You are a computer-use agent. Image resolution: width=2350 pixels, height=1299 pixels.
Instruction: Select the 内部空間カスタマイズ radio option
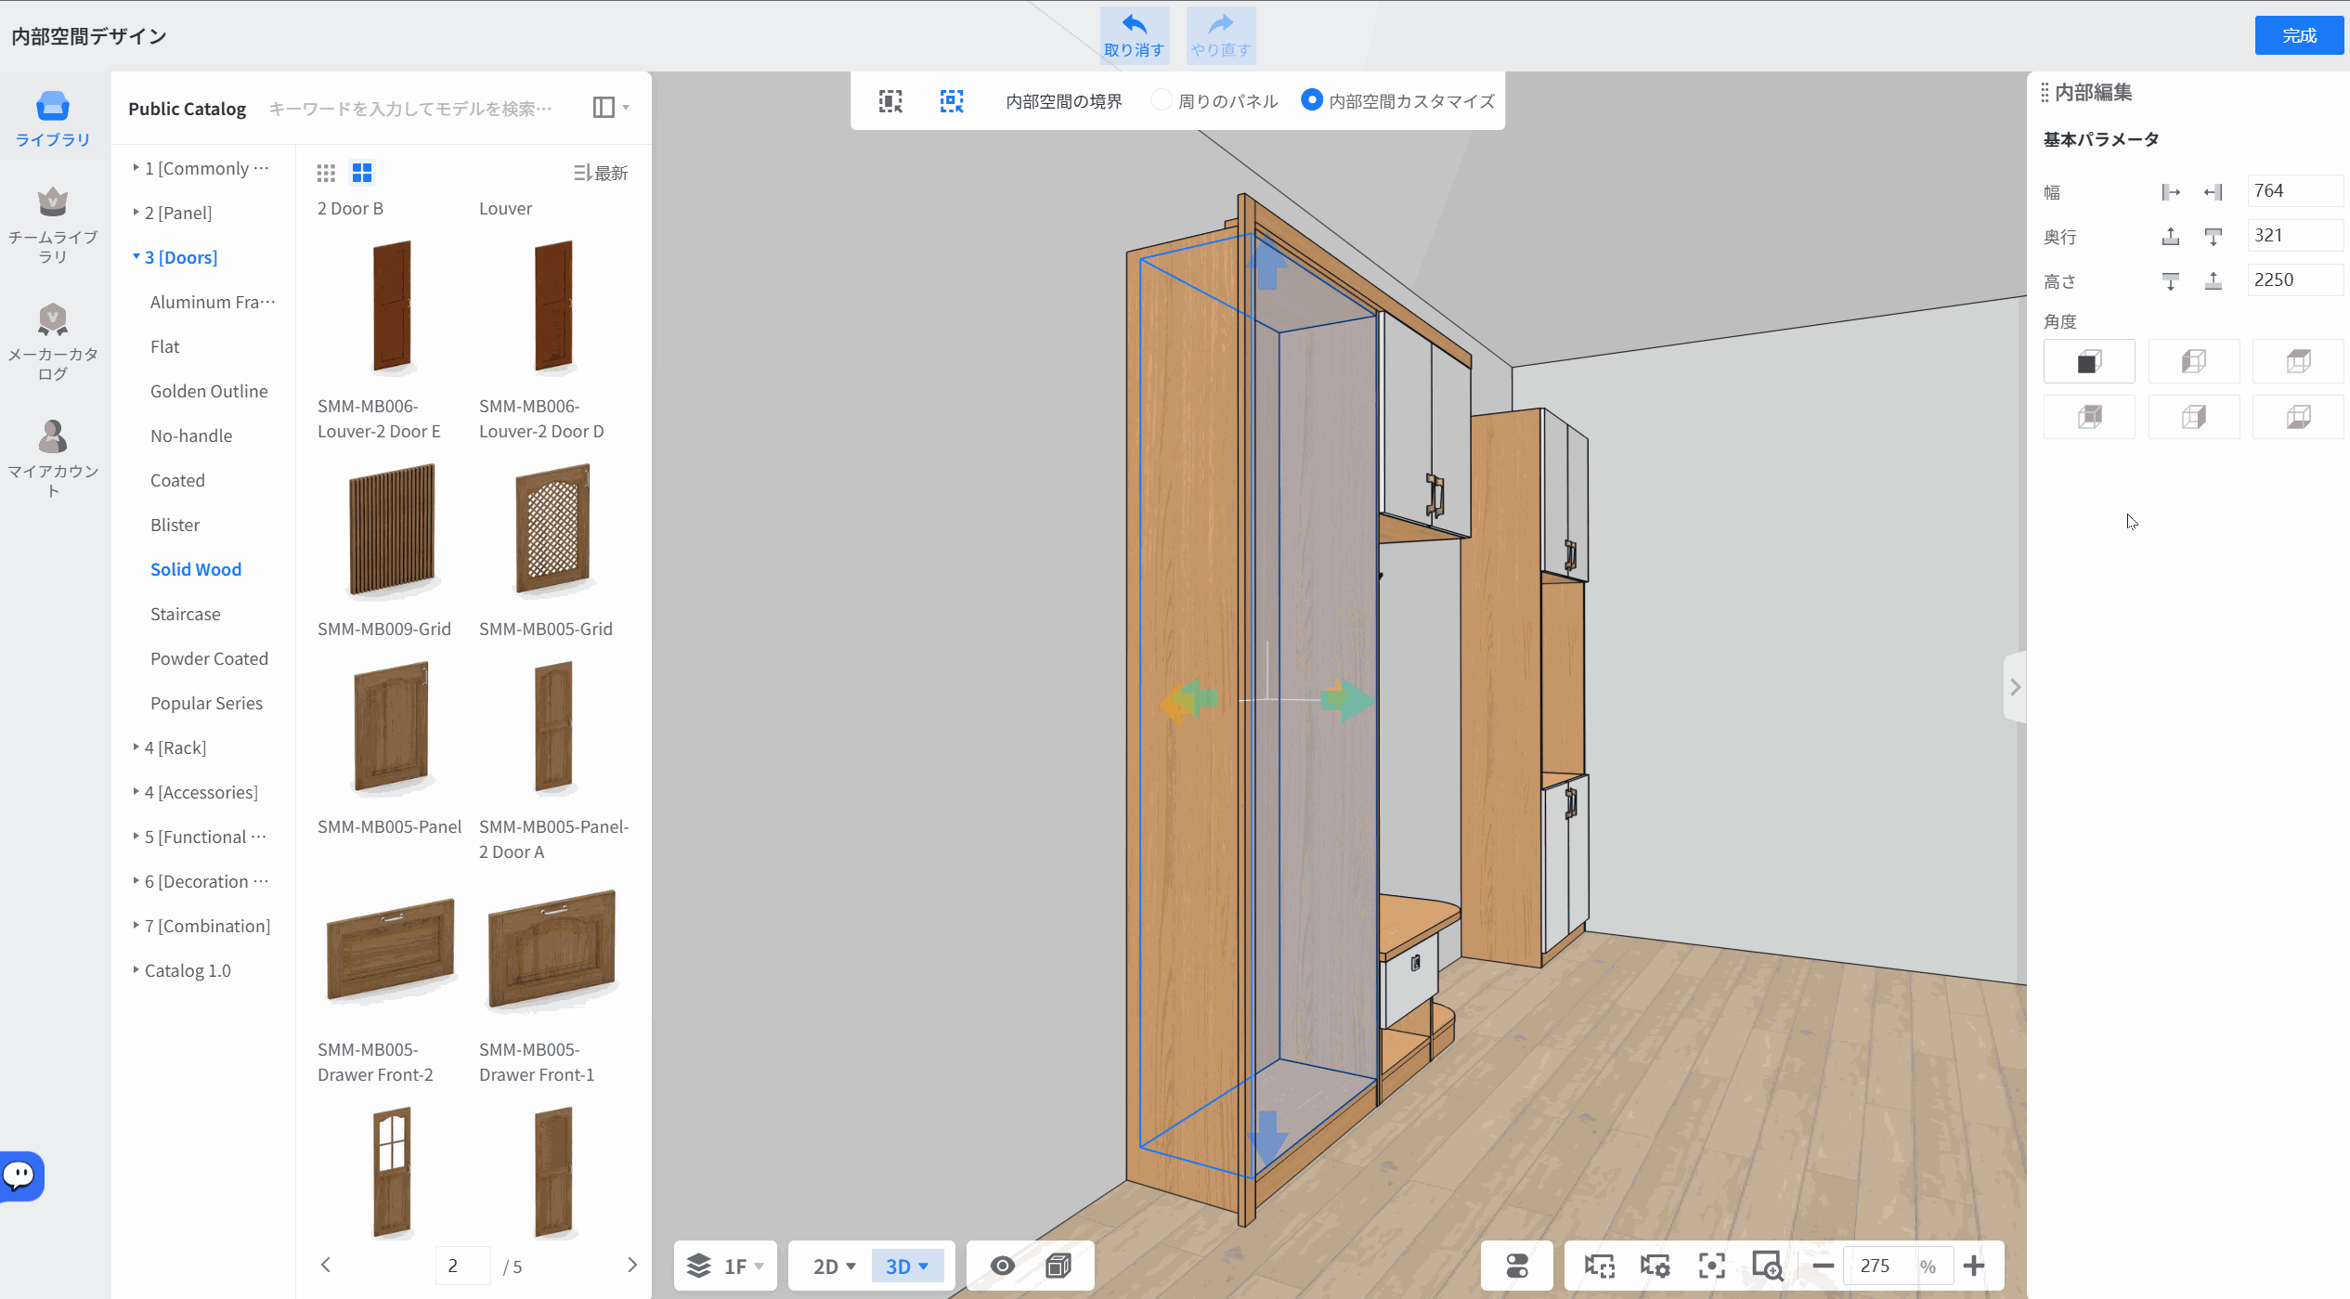(x=1398, y=101)
